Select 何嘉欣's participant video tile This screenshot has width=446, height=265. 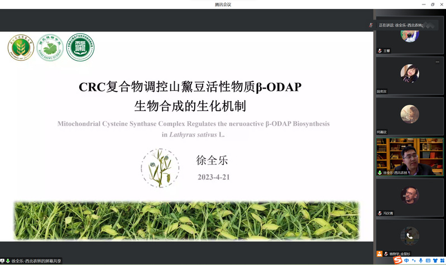(x=409, y=115)
